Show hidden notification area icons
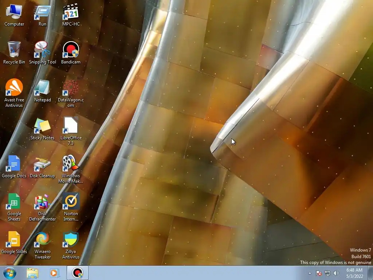Image resolution: width=373 pixels, height=280 pixels. point(310,273)
